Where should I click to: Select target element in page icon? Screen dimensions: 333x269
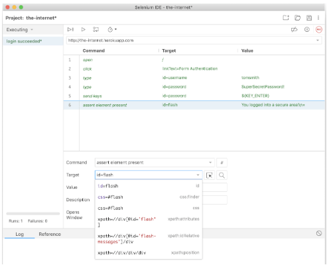click(209, 175)
